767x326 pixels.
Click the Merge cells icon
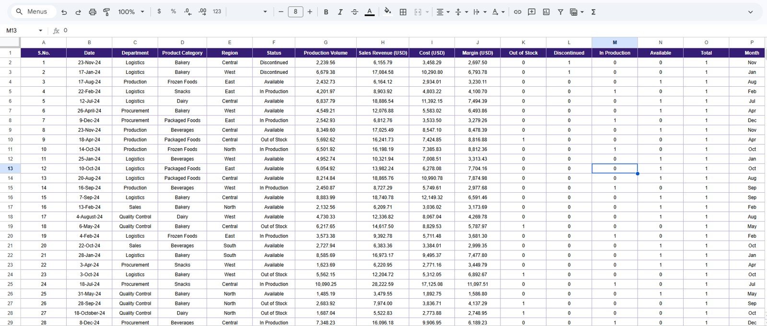click(418, 12)
